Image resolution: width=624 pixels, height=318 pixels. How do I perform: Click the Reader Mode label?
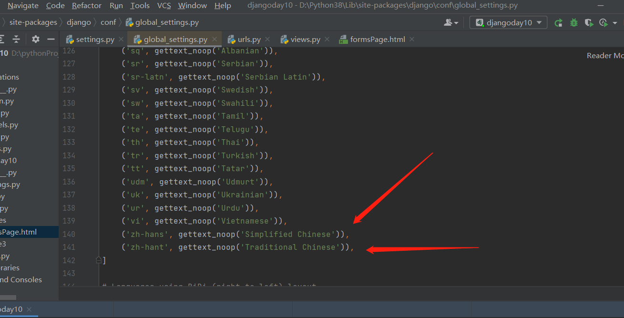[605, 56]
